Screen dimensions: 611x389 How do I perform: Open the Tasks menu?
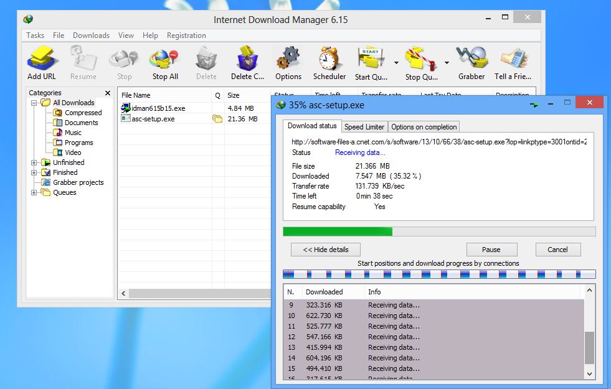[35, 35]
